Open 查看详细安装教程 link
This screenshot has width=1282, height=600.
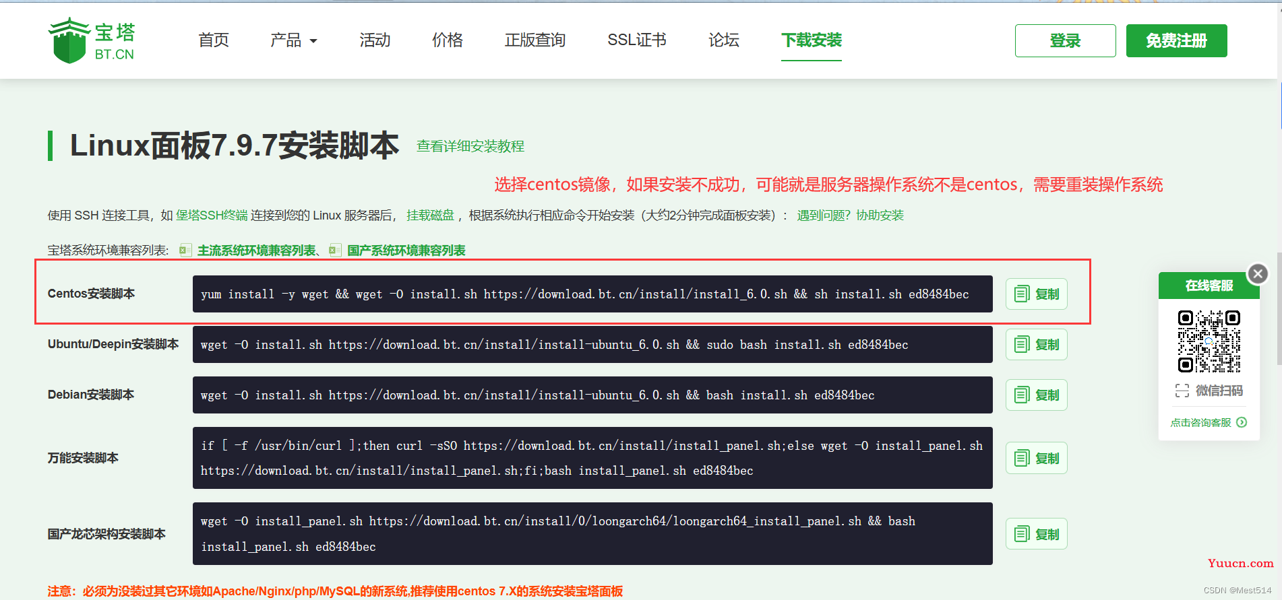coord(470,146)
